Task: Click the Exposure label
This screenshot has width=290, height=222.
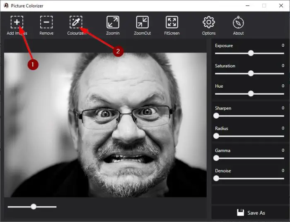Action: click(224, 45)
